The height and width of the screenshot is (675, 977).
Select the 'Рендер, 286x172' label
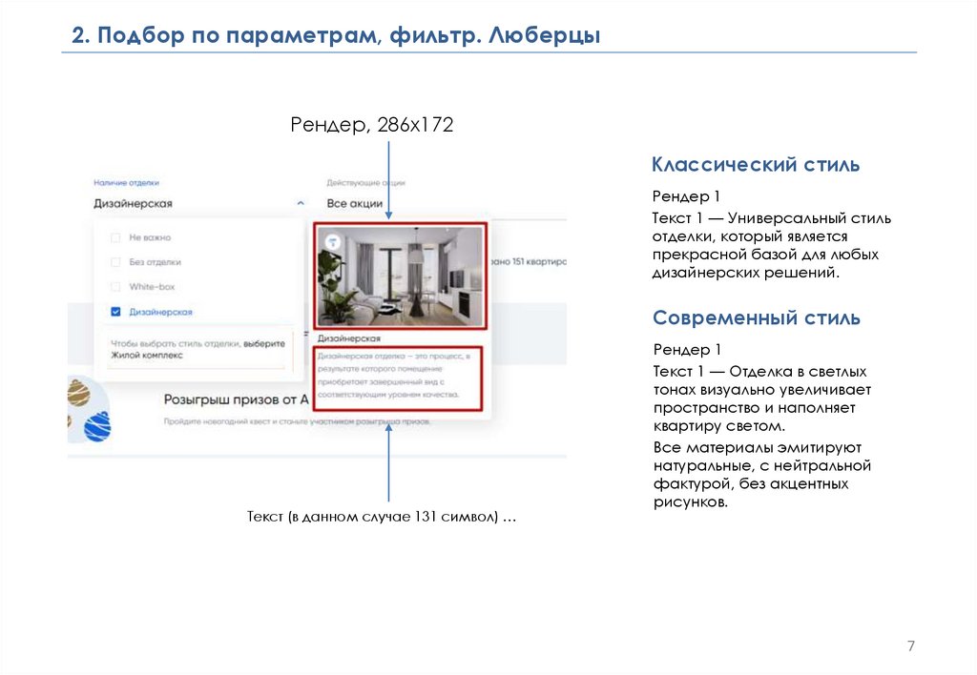(x=371, y=125)
